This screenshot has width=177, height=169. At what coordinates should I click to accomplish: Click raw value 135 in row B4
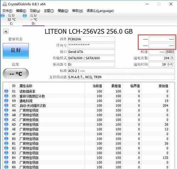165,158
